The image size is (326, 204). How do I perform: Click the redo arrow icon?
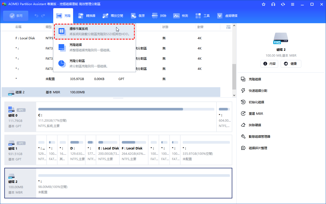(43, 16)
